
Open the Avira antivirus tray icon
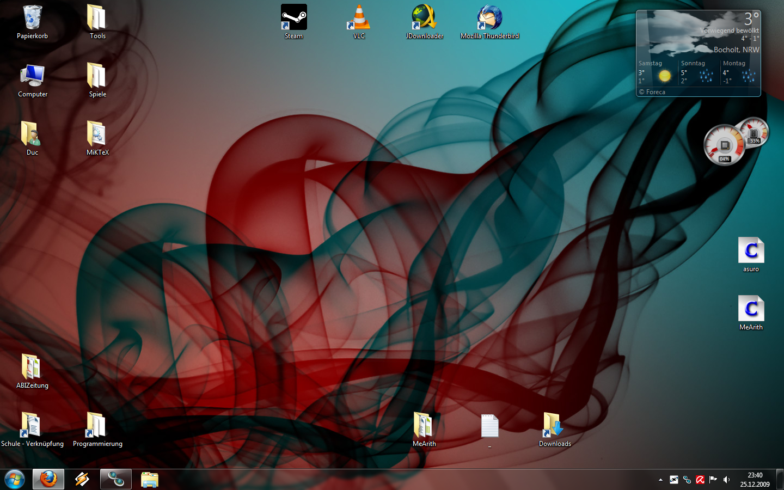(x=700, y=480)
